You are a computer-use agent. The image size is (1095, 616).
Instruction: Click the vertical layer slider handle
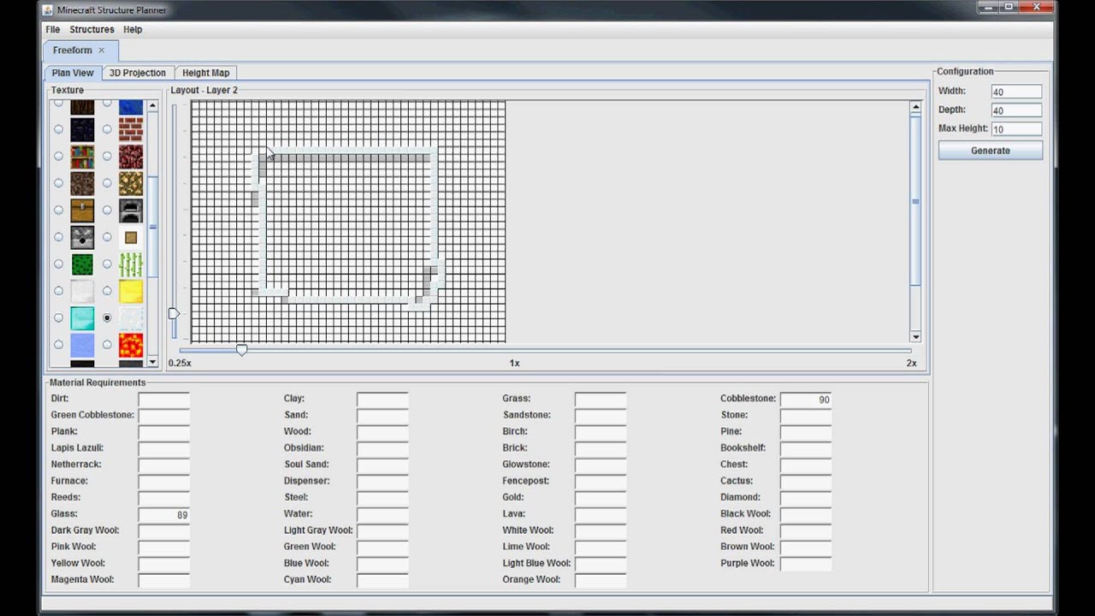[x=174, y=313]
